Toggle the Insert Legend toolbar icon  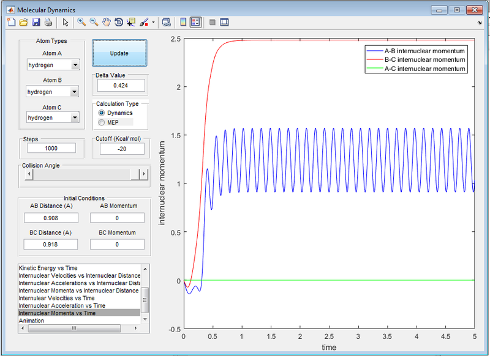(x=195, y=23)
